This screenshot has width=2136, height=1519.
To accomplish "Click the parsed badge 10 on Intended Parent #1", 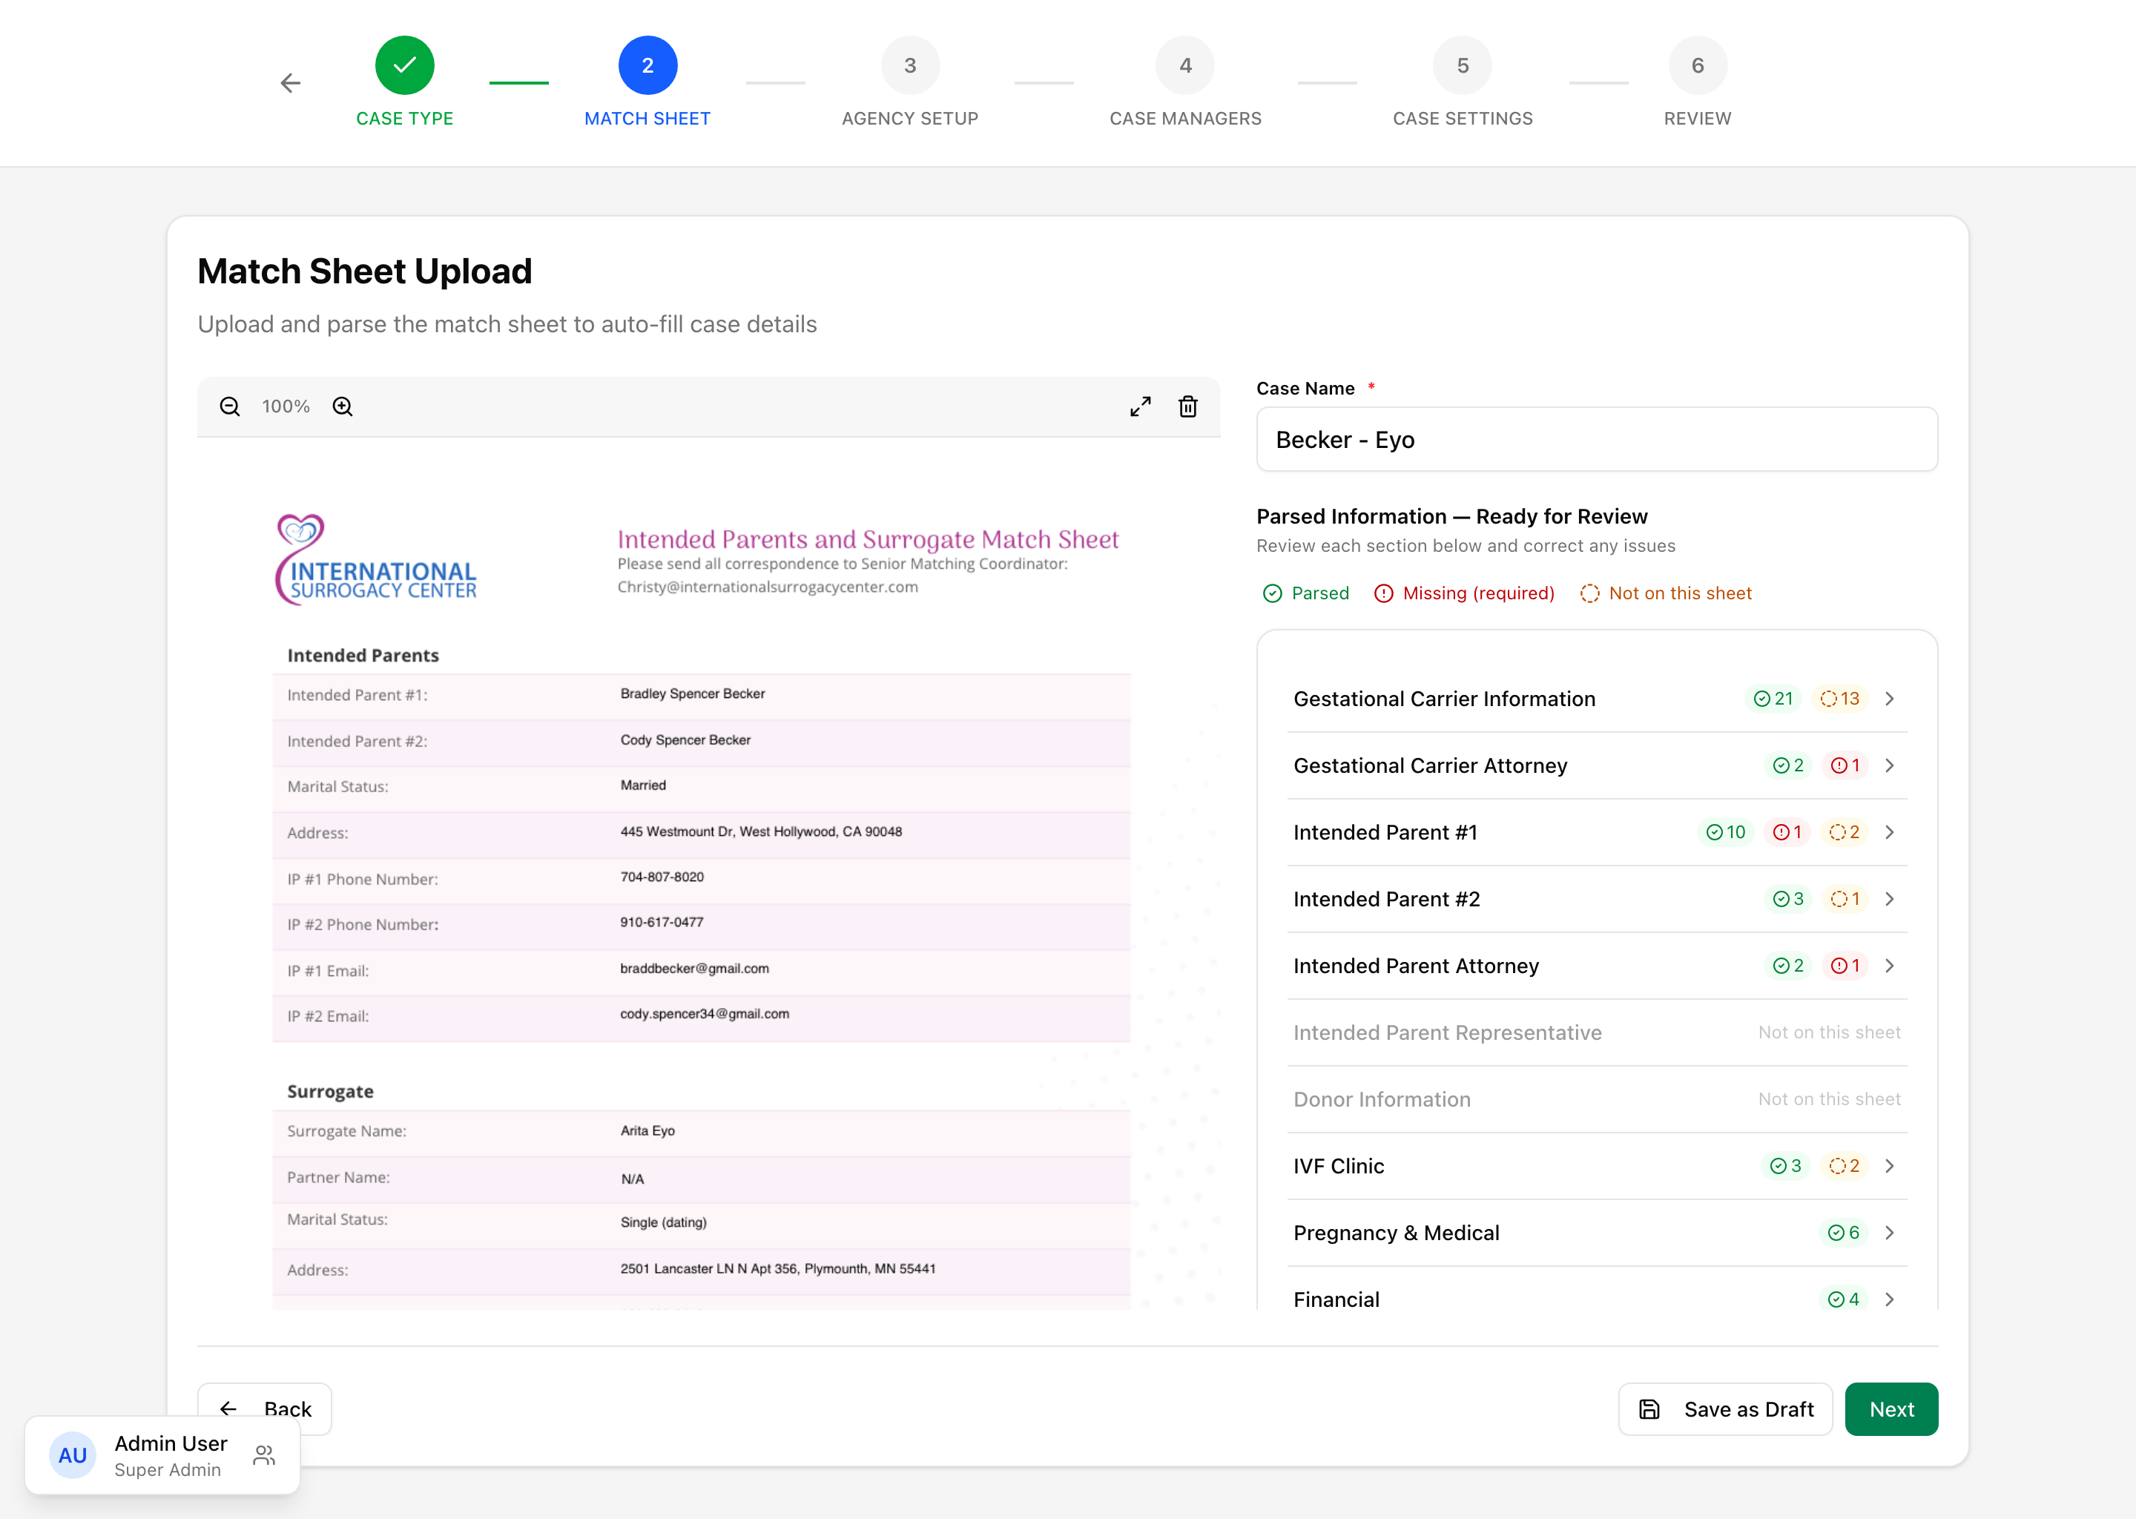I will (1725, 831).
